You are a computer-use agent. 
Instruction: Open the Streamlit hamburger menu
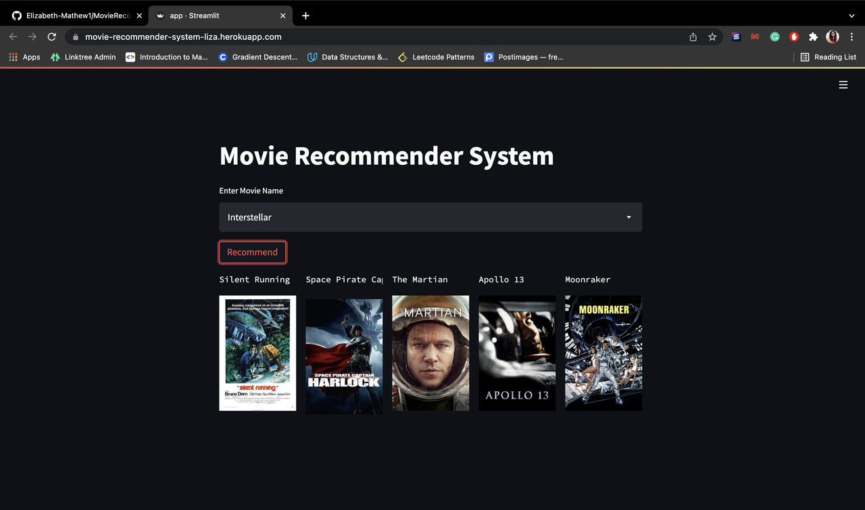pyautogui.click(x=843, y=84)
